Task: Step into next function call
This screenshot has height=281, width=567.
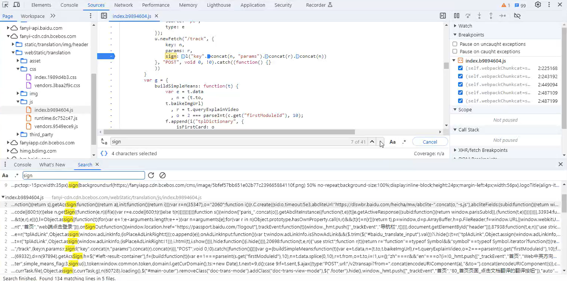Action: [x=479, y=16]
